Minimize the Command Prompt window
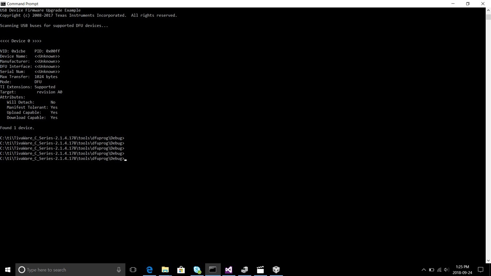 point(453,4)
